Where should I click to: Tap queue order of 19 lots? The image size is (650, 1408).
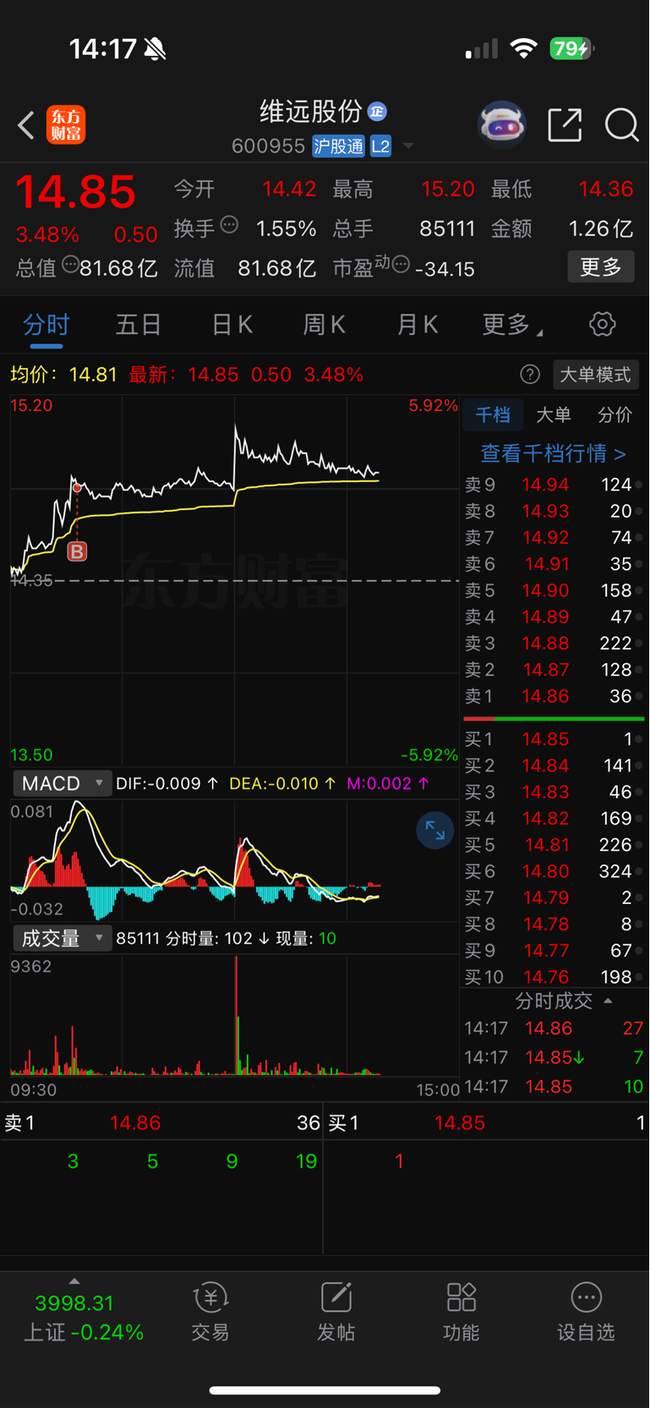click(x=306, y=1162)
